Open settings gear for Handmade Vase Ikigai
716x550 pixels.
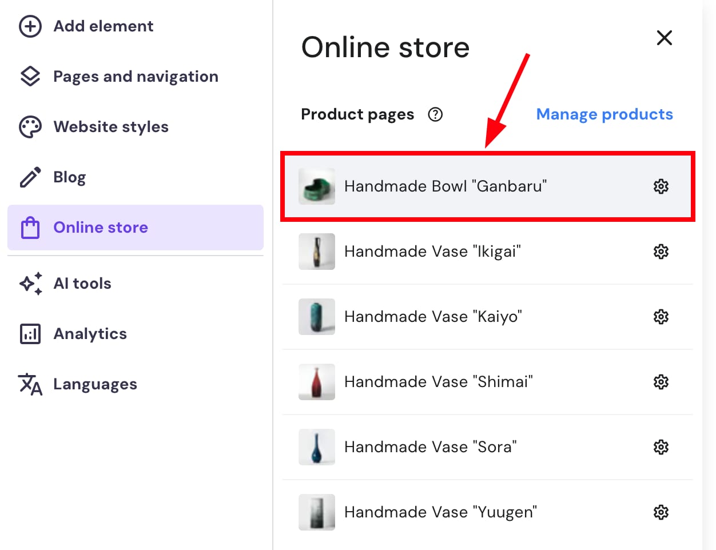661,251
